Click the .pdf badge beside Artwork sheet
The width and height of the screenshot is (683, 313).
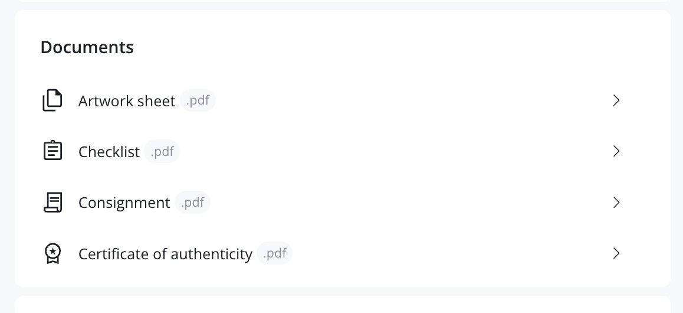(198, 100)
